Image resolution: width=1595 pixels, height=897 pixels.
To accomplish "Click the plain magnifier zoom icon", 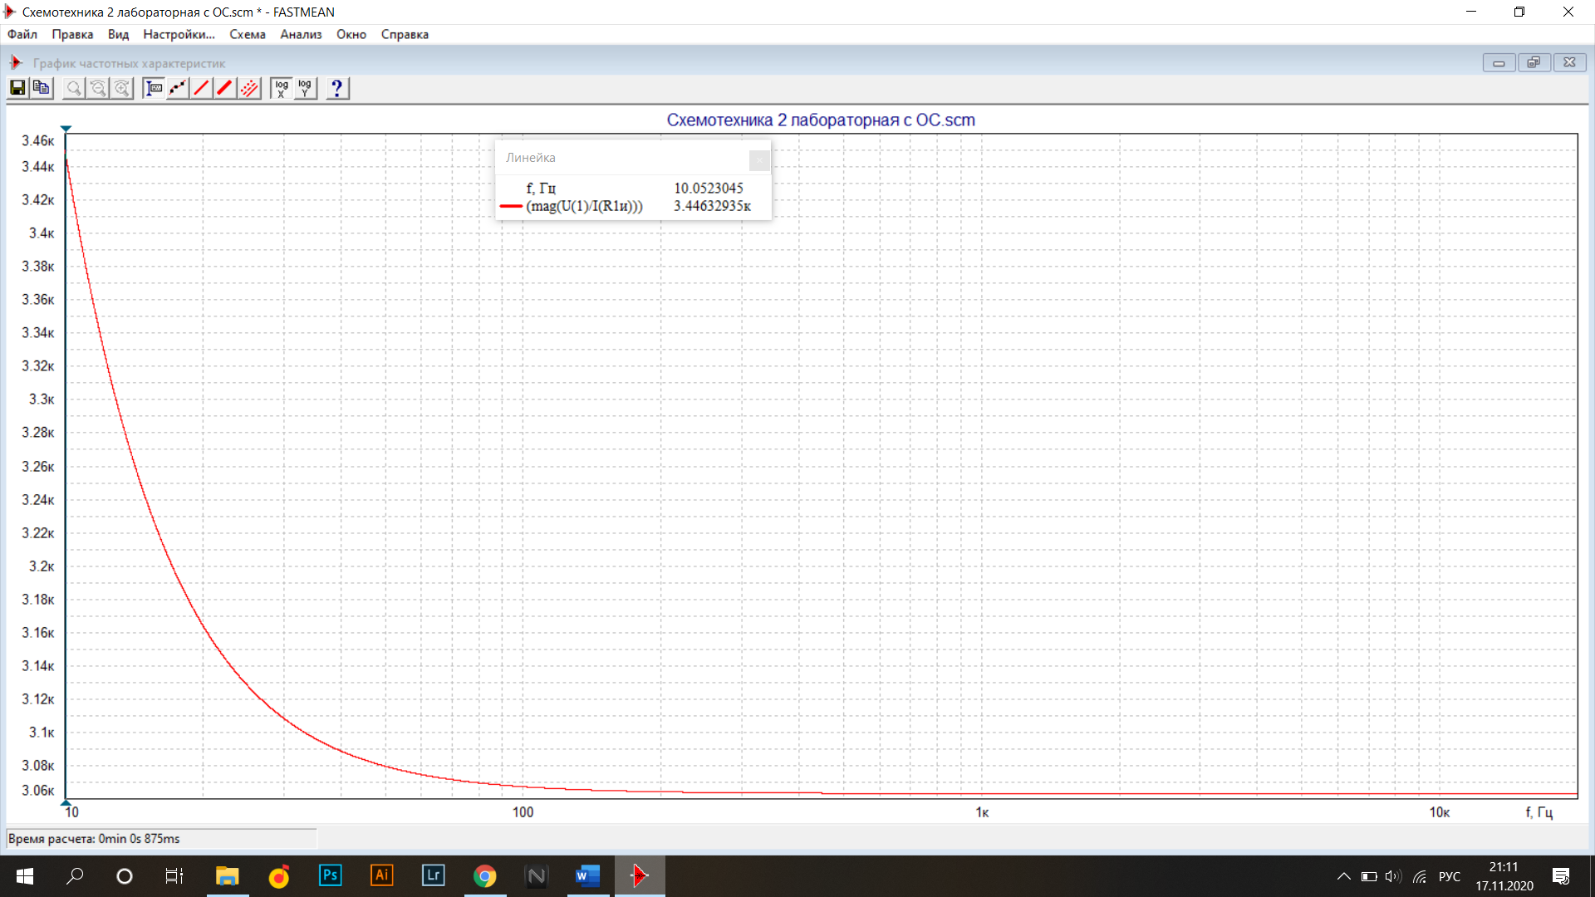I will [74, 88].
